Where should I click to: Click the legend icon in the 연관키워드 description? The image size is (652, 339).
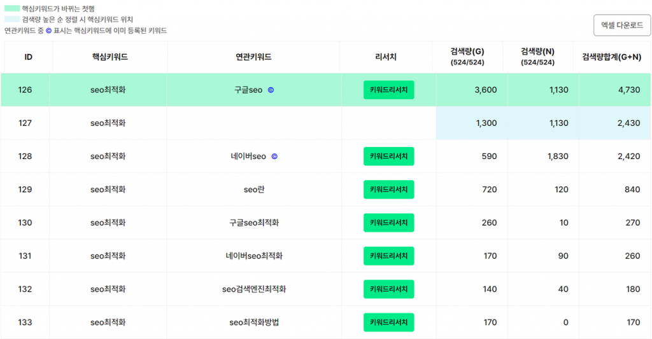48,31
